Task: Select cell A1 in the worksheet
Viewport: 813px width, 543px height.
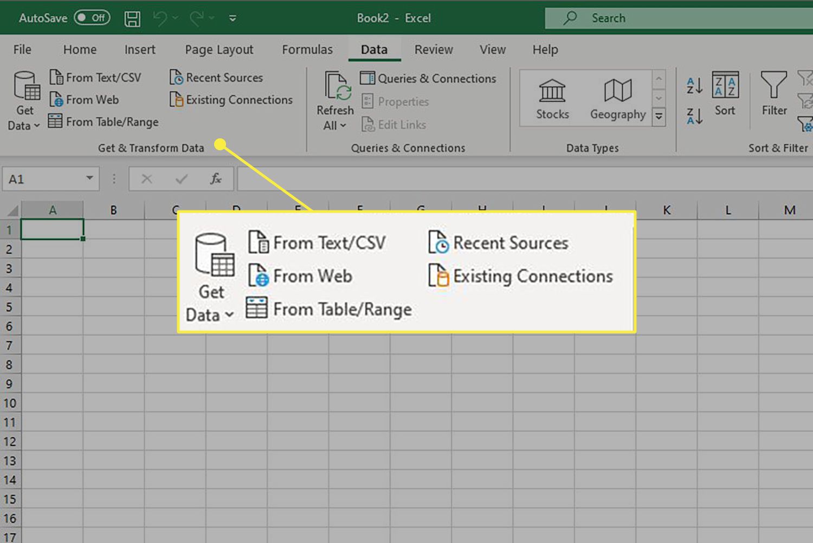Action: click(x=52, y=229)
